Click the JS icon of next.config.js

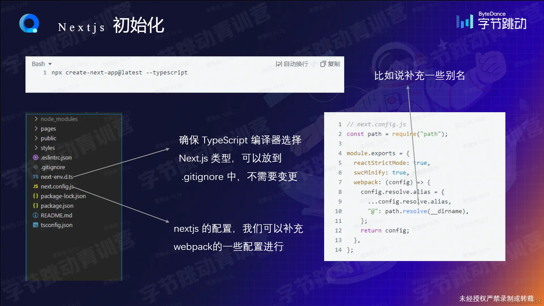(x=35, y=186)
